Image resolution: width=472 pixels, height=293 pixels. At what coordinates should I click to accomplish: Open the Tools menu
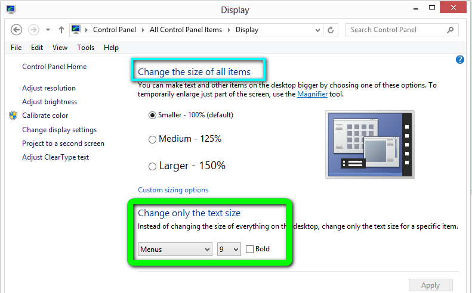(x=85, y=48)
